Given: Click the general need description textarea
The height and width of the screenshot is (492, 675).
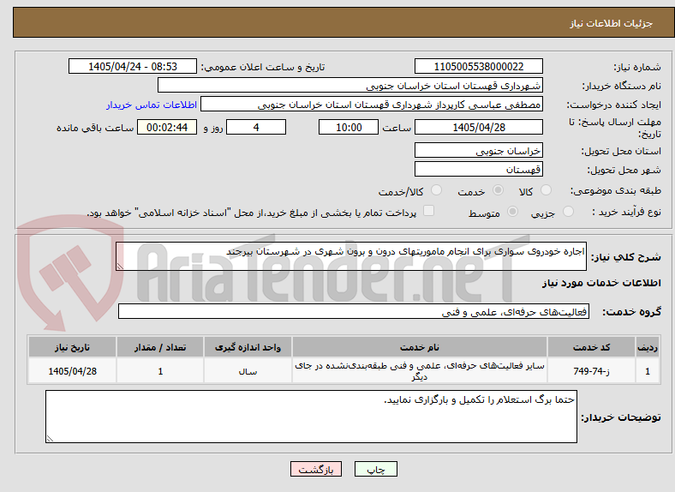Looking at the screenshot, I should click(x=351, y=256).
